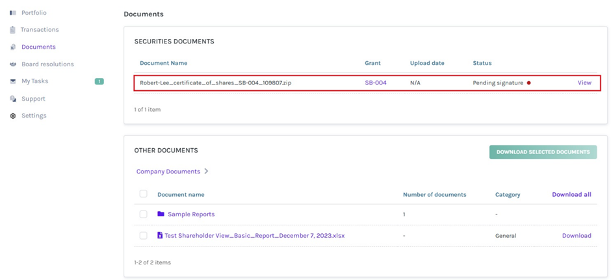Click the Other Documents heading
Viewport: 611px width, 280px height.
[x=166, y=150]
